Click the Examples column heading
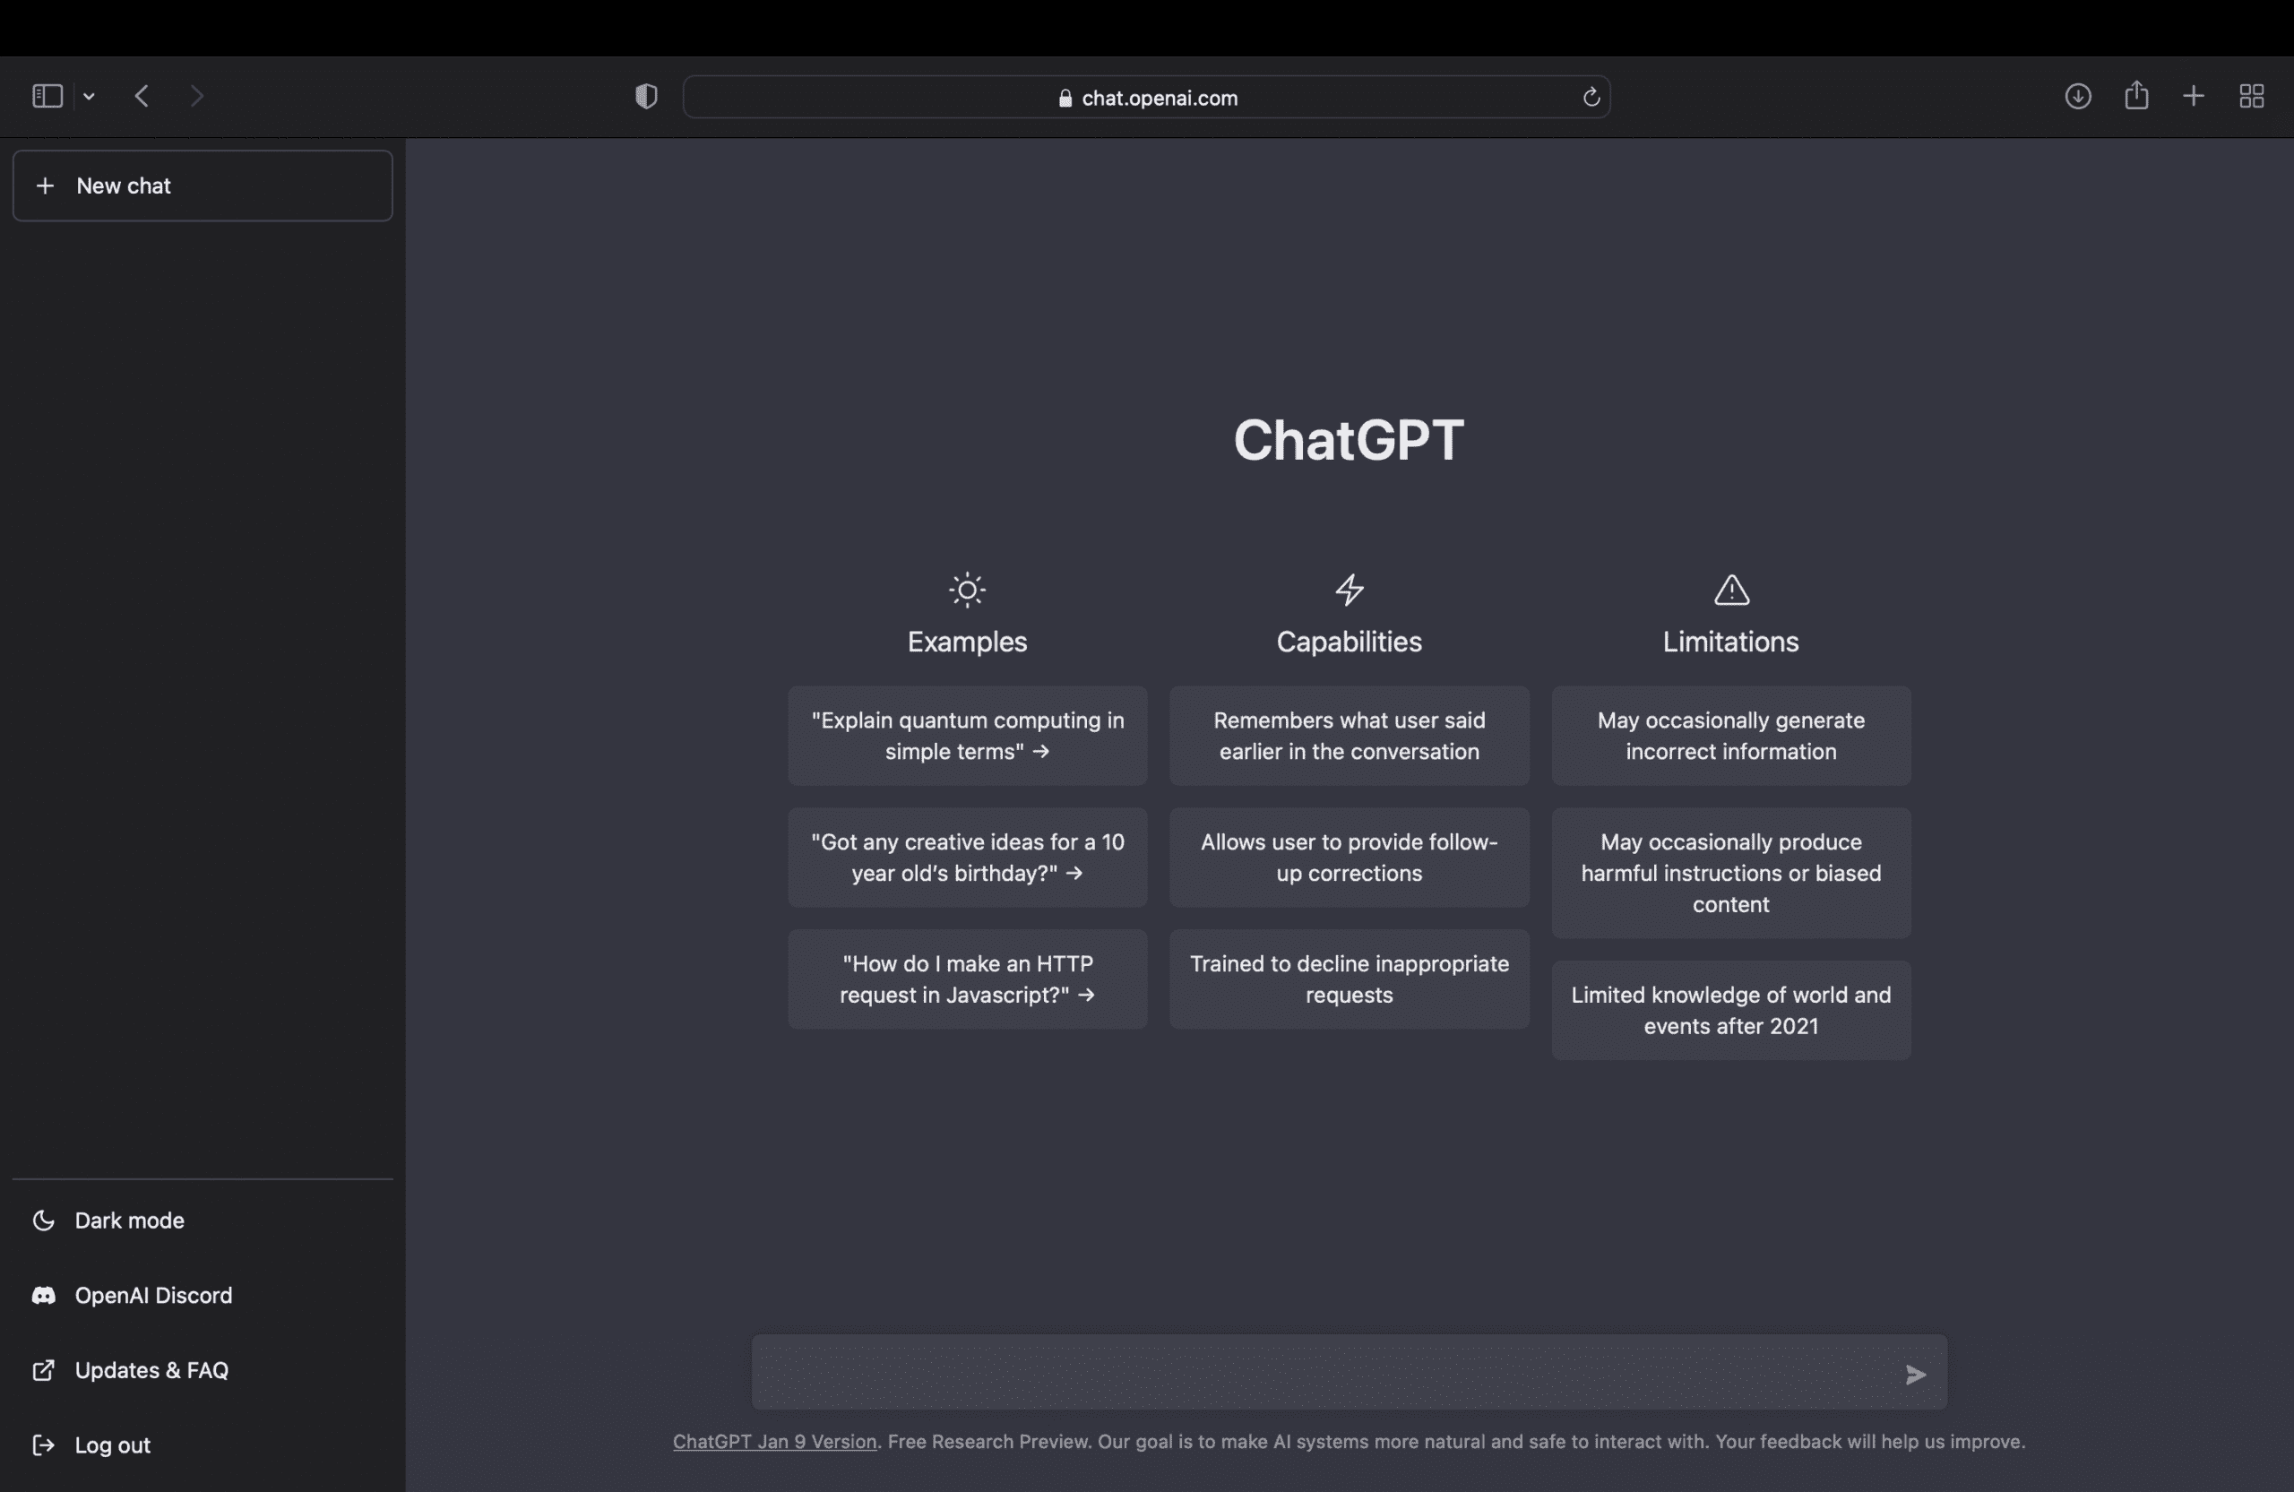The height and width of the screenshot is (1492, 2294). point(967,642)
